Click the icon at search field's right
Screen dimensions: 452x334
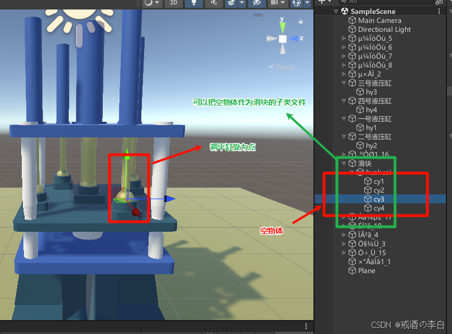tap(439, 2)
